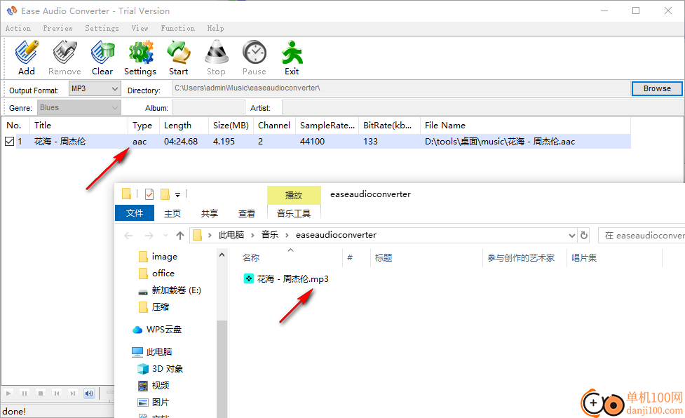The width and height of the screenshot is (685, 418).
Task: Click the Add files toolbar icon
Action: [x=27, y=58]
